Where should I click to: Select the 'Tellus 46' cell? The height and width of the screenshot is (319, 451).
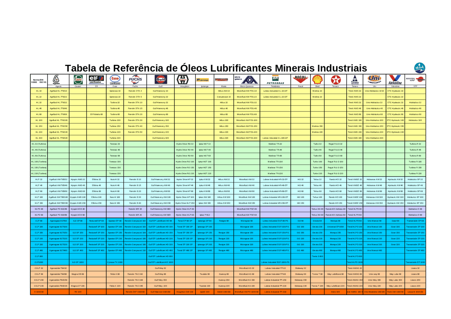pyautogui.click(x=317, y=185)
